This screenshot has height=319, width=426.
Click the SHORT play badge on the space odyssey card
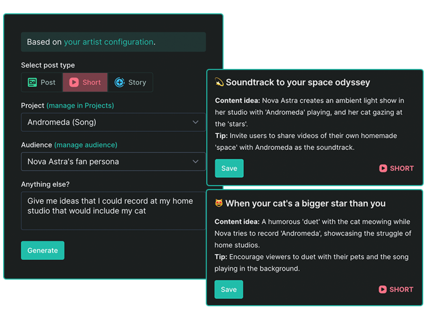pyautogui.click(x=382, y=168)
